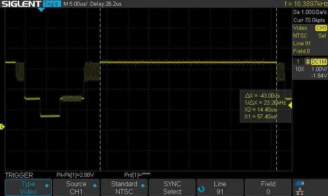
Task: Click the left dashed X2 cursor line
Action: click(x=100, y=122)
